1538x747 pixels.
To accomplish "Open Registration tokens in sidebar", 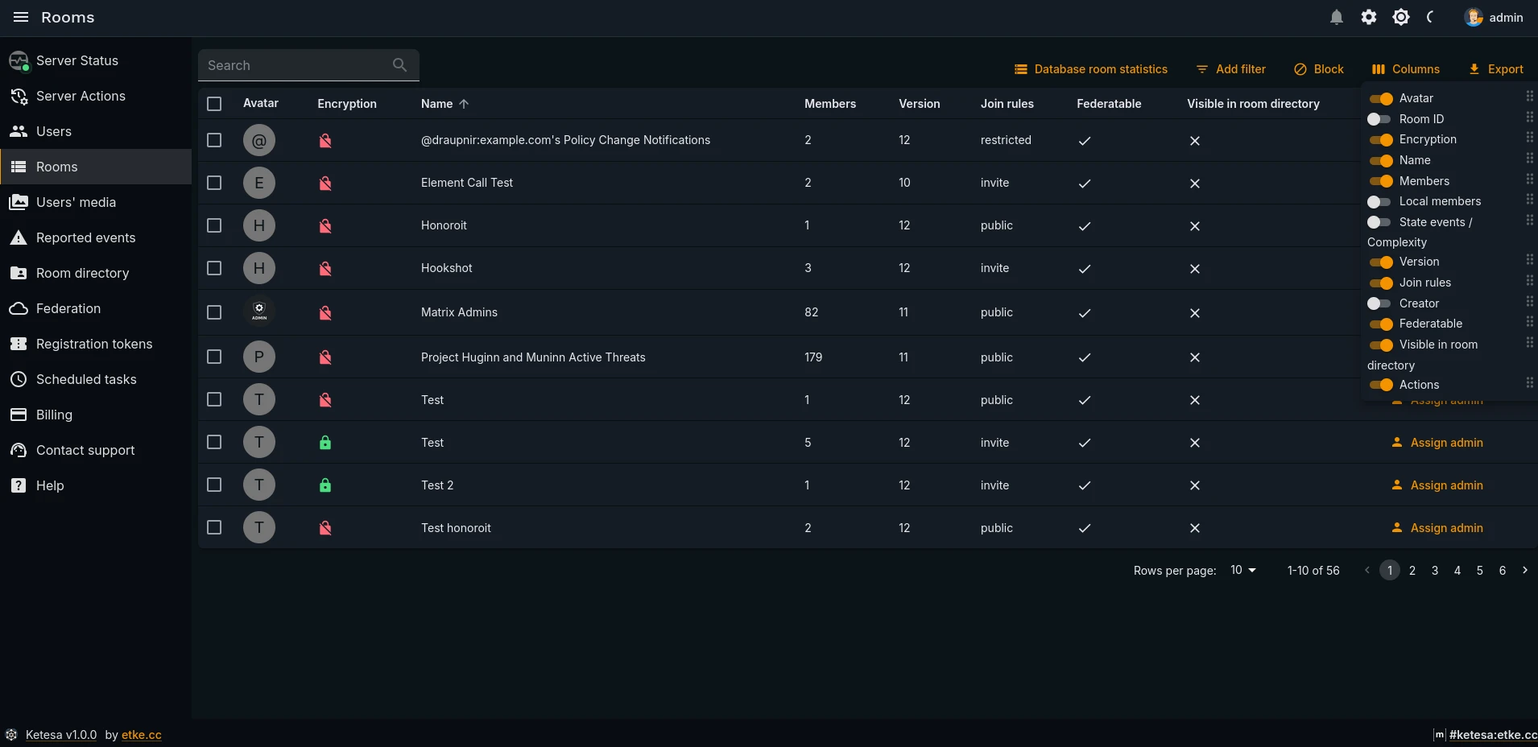I will (x=96, y=344).
